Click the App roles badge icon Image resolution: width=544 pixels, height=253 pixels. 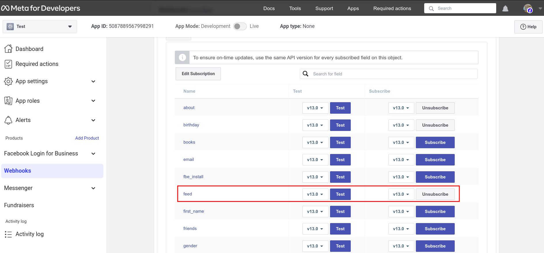pyautogui.click(x=8, y=101)
